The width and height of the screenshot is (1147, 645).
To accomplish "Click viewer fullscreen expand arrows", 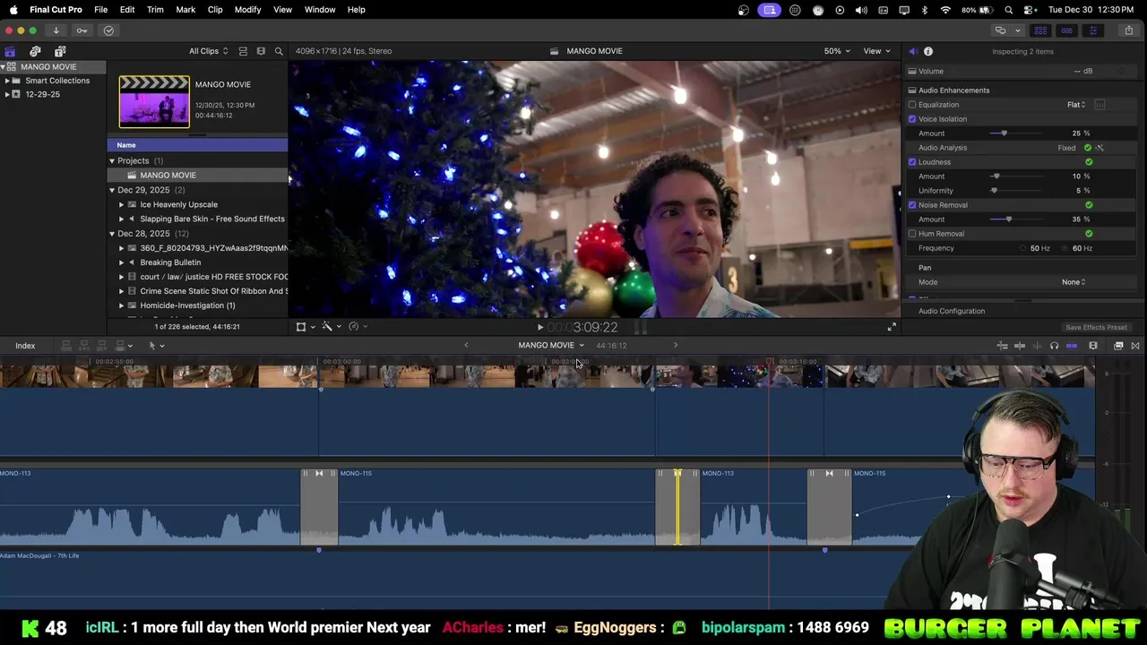I will 892,327.
